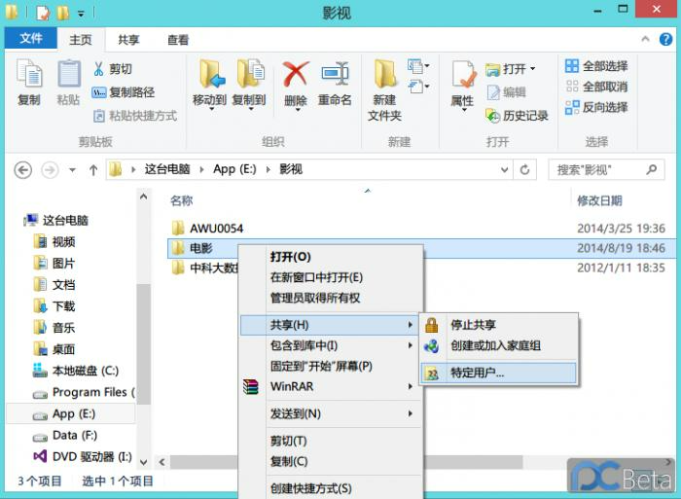
Task: Click Copy path (复制路径) in ribbon
Action: 124,92
